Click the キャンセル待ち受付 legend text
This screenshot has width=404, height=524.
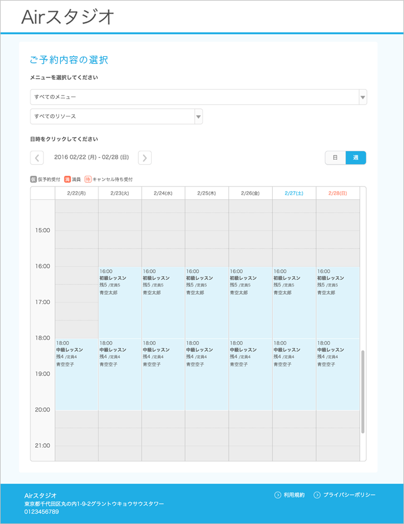(112, 179)
